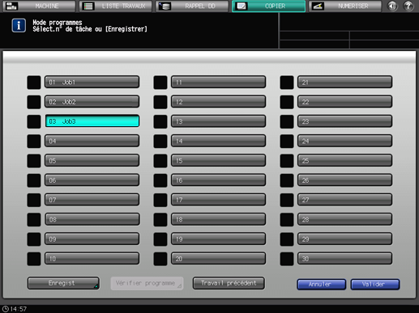This screenshot has height=313, width=419.
Task: Choose empty program slot 05
Action: point(92,161)
